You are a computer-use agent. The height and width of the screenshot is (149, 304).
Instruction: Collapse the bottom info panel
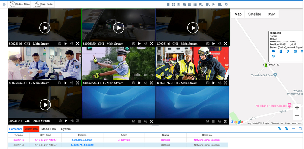[294, 129]
